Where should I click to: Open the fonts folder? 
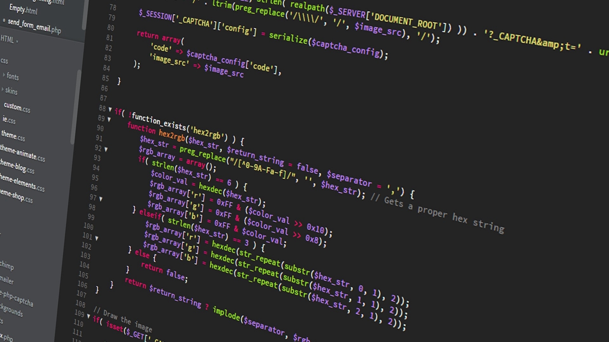click(x=11, y=76)
